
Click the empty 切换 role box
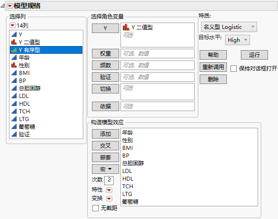coord(158,92)
